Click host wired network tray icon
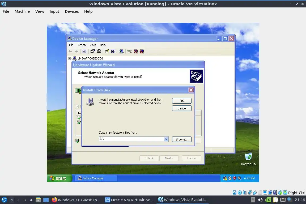Image resolution: width=306 pixels, height=204 pixels. click(283, 200)
